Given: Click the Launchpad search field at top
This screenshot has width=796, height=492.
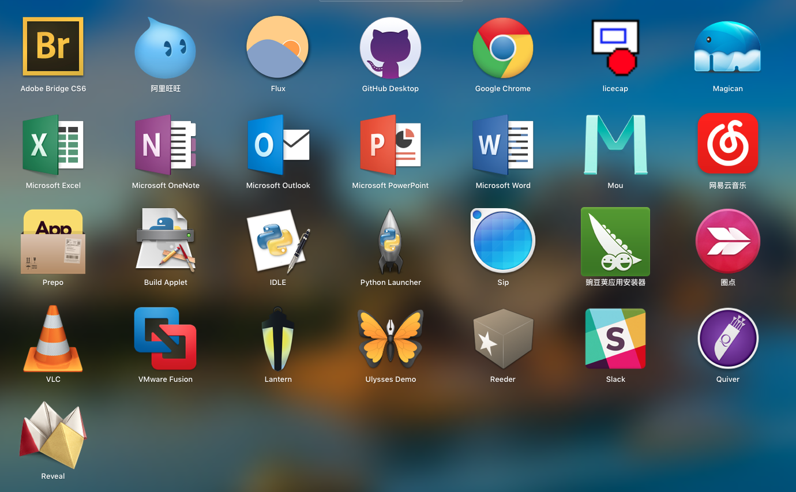Looking at the screenshot, I should point(391,1).
